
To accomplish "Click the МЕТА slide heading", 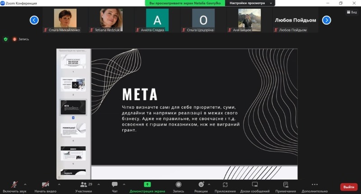I will click(140, 94).
